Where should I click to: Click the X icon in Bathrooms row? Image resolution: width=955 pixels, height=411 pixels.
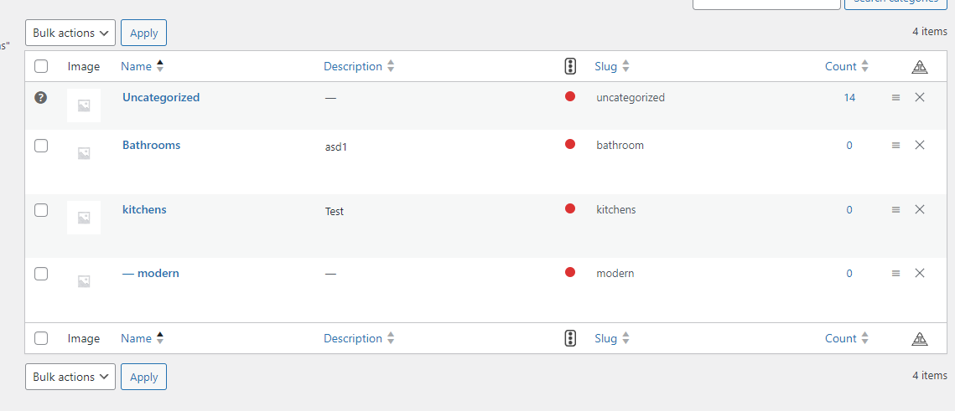pyautogui.click(x=920, y=145)
